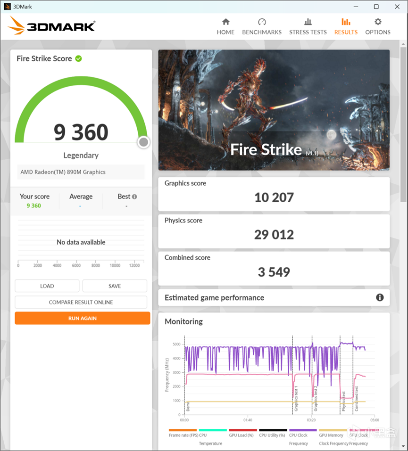Go to the HOME tab

(225, 26)
